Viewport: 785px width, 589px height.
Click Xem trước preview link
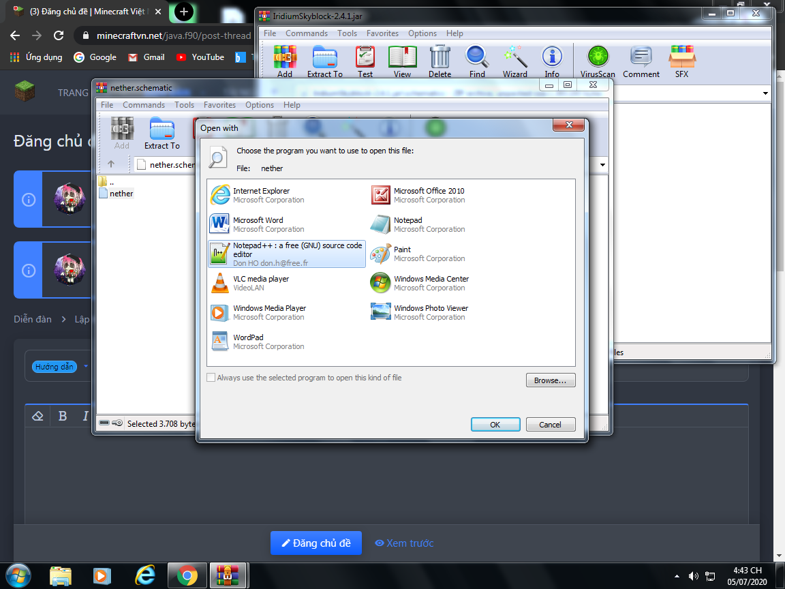(x=404, y=543)
